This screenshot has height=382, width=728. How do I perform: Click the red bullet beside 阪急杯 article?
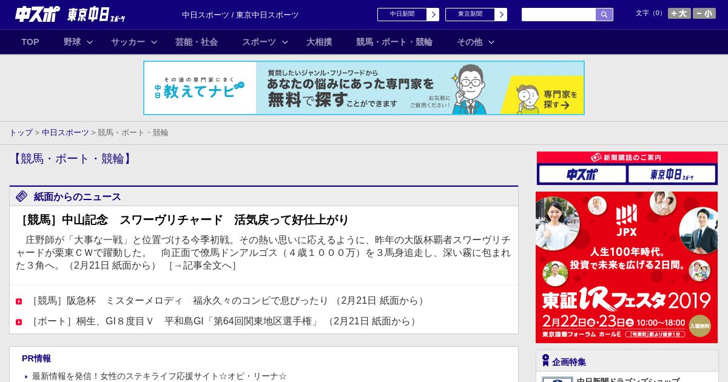[19, 301]
